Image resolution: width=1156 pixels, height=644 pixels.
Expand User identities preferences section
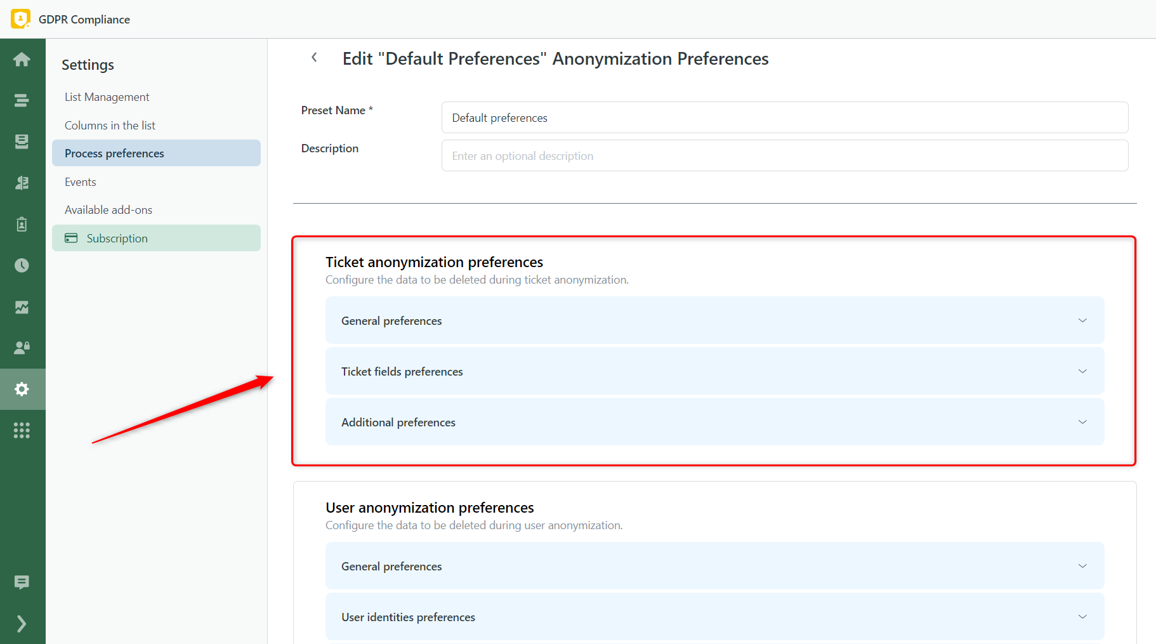tap(714, 617)
